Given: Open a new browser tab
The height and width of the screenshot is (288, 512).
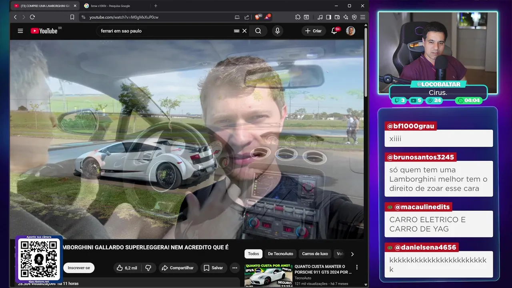Looking at the screenshot, I should coord(156,6).
